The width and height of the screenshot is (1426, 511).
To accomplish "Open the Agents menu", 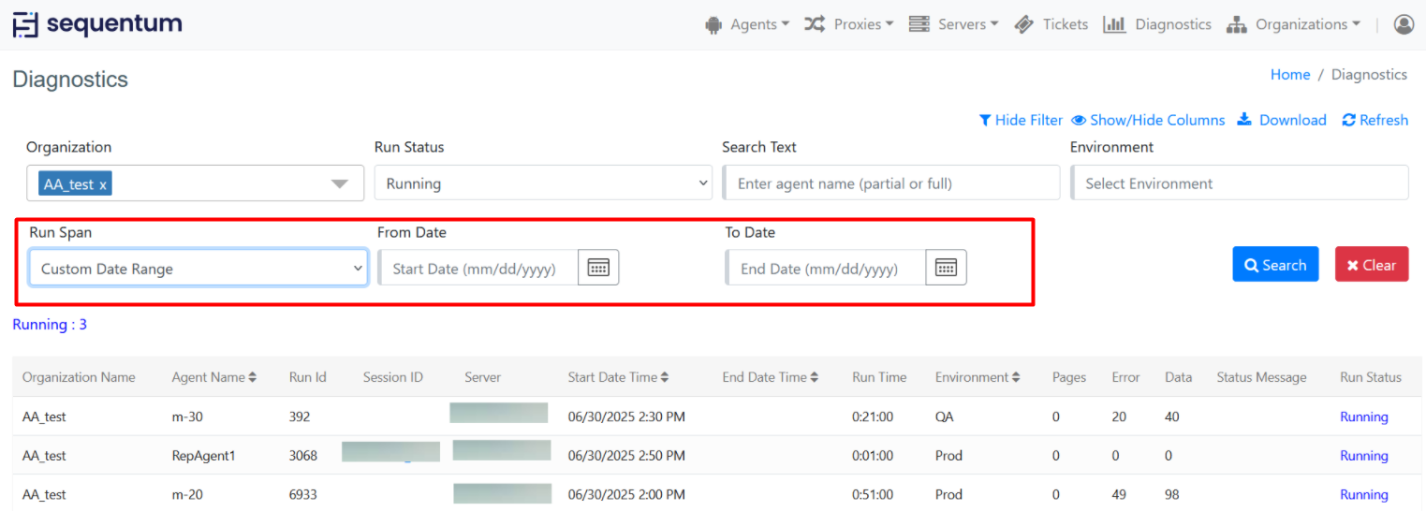I will [x=747, y=24].
